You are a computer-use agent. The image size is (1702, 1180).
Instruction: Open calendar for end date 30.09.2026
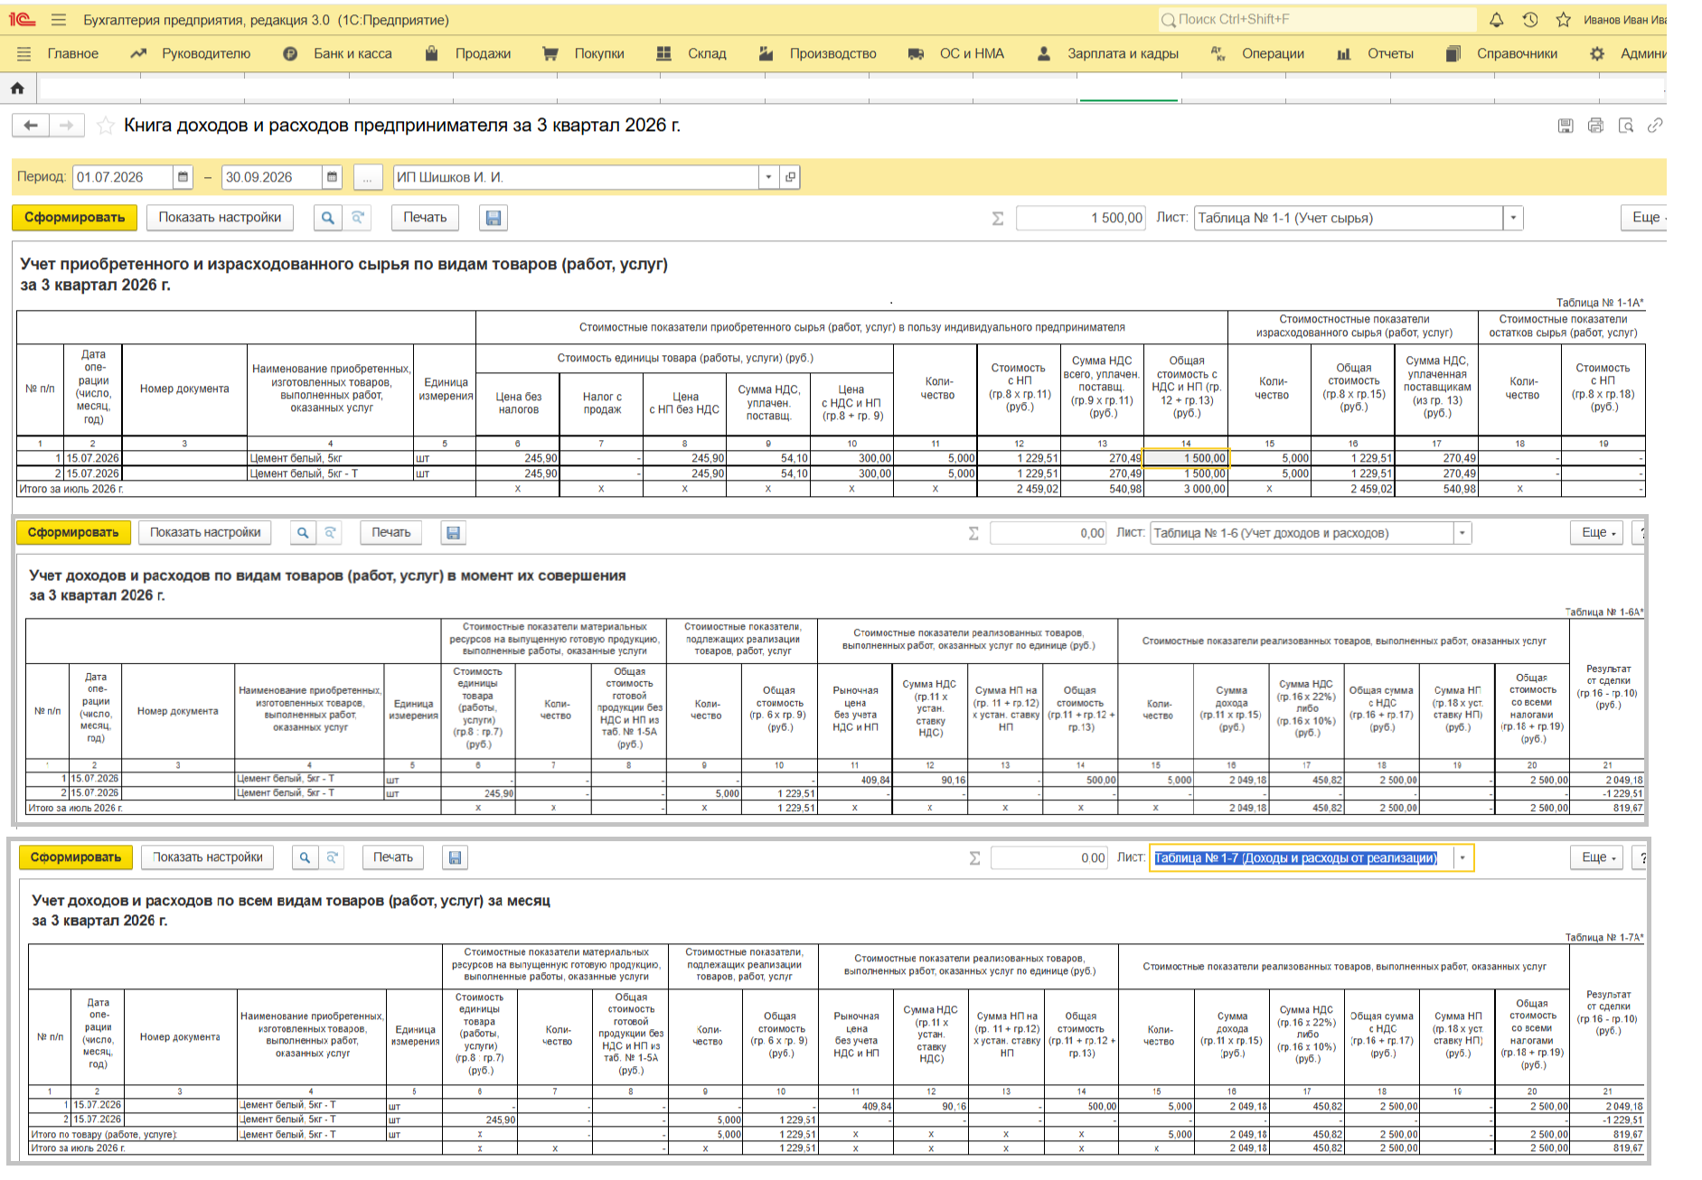click(x=333, y=177)
